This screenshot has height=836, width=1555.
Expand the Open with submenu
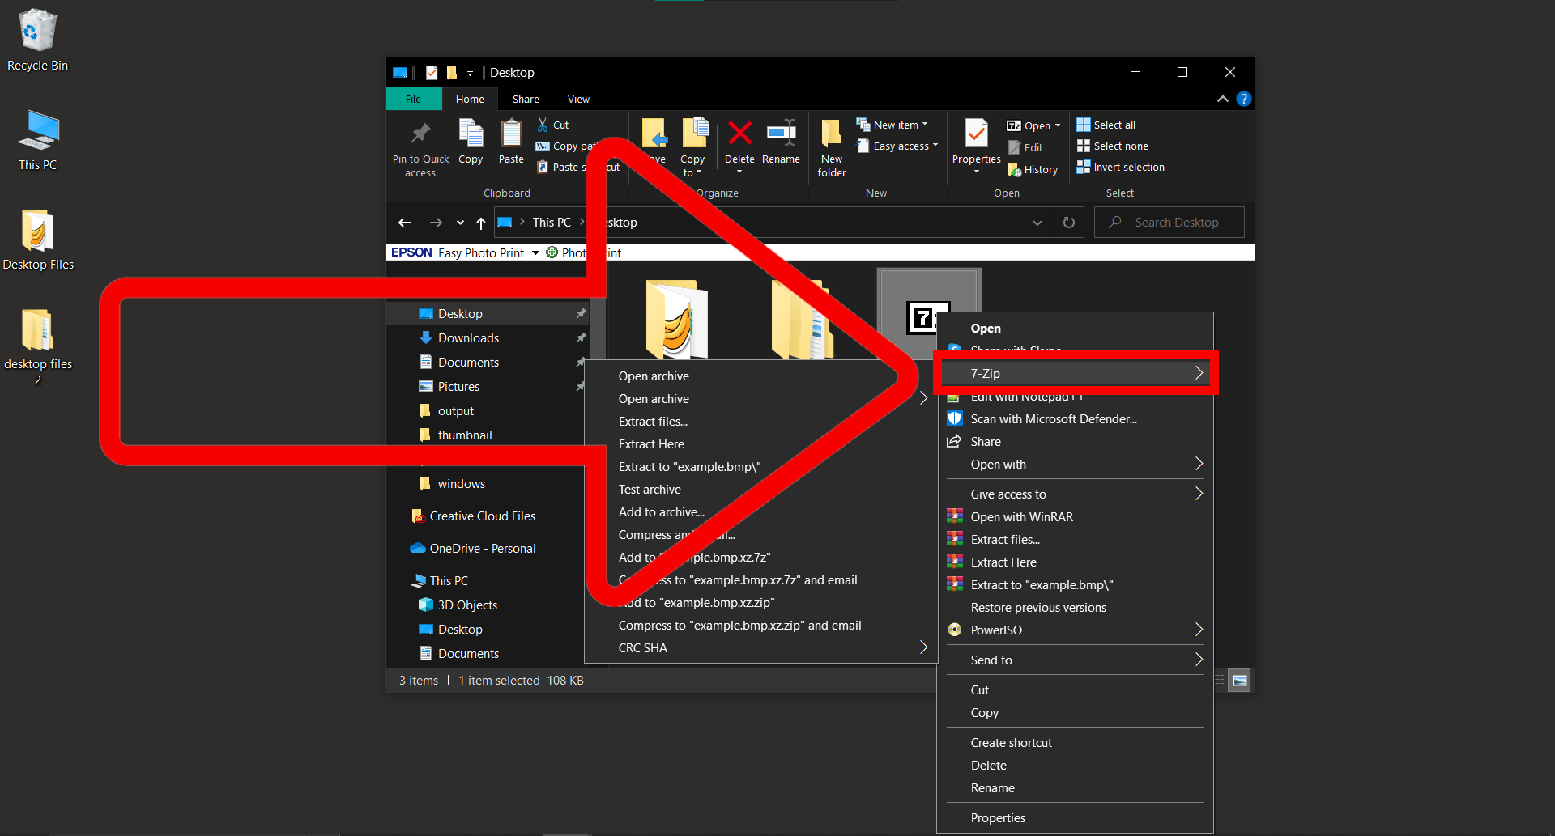[998, 464]
